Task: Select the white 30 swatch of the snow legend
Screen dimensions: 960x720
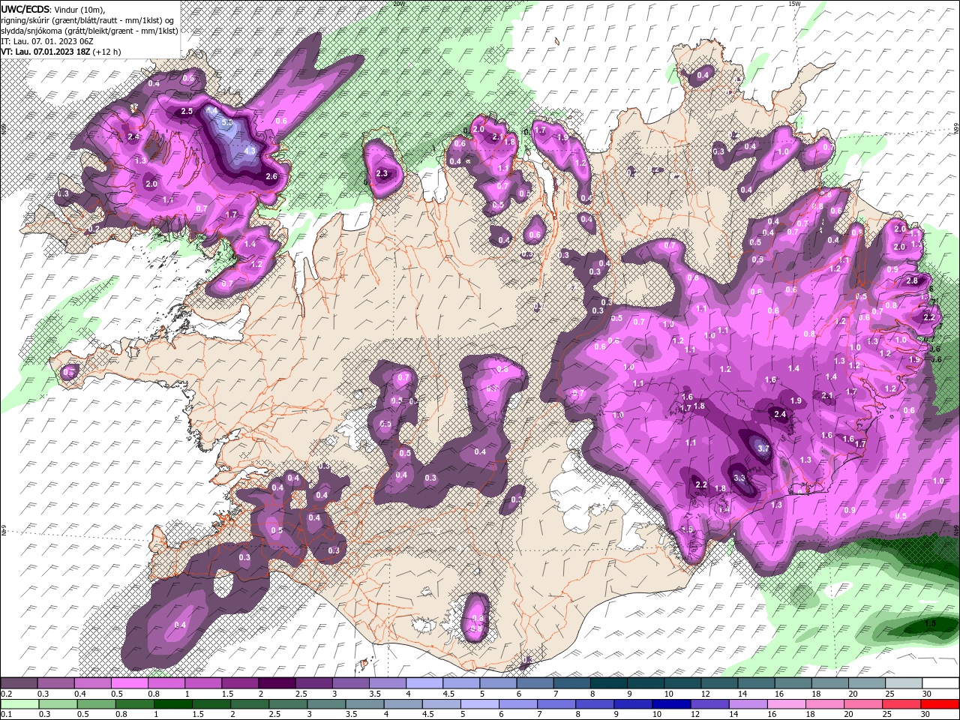Action: pos(940,684)
